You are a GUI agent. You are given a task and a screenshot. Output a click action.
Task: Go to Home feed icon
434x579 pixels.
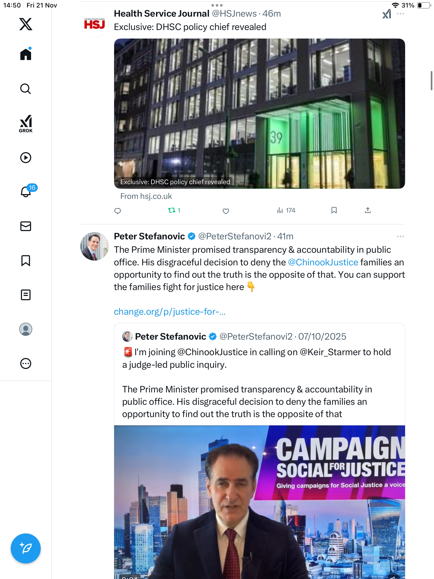[26, 54]
